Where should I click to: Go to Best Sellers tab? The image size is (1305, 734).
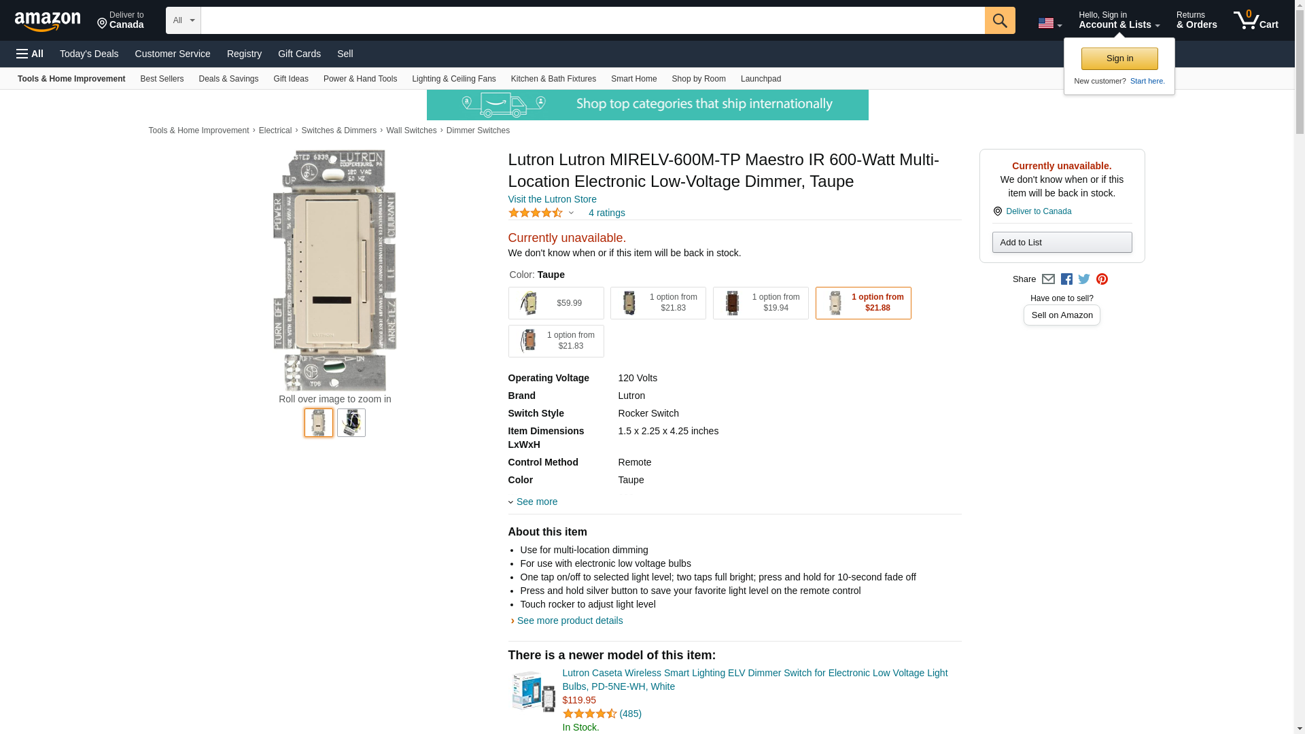pyautogui.click(x=162, y=79)
